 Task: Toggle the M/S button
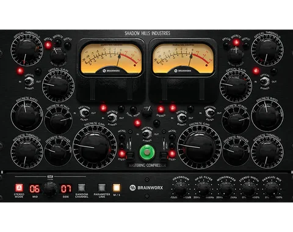(x=117, y=187)
